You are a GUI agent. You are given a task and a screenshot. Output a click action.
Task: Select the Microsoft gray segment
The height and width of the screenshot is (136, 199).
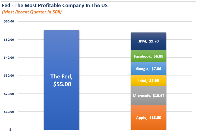[x=149, y=96]
